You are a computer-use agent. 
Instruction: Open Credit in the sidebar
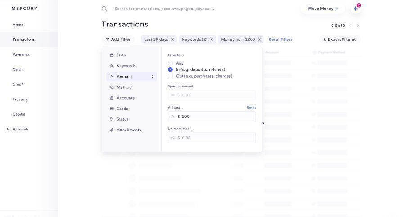click(18, 84)
